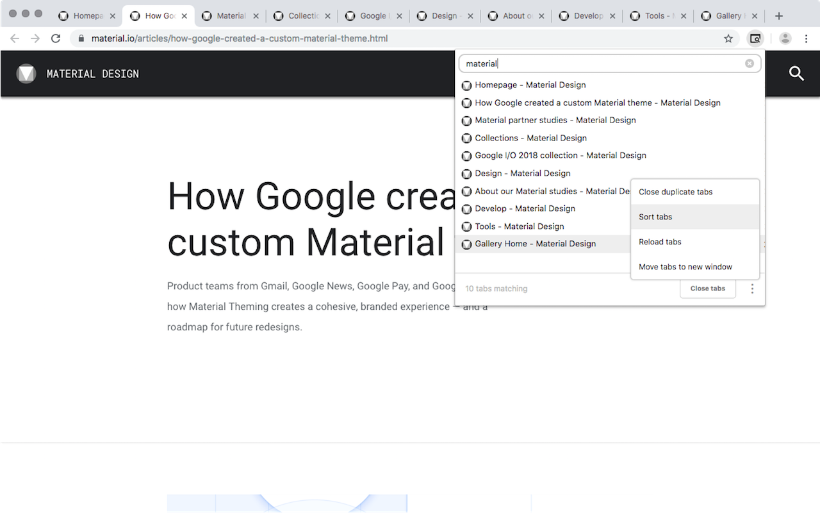Open the Chrome profile avatar
This screenshot has width=820, height=513.
[785, 38]
